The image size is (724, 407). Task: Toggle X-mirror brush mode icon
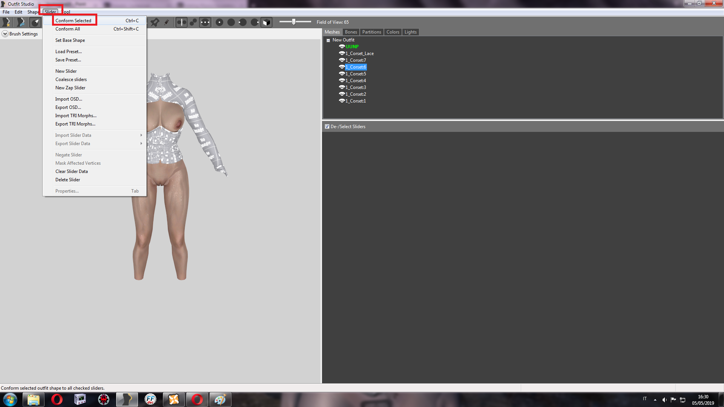[181, 22]
